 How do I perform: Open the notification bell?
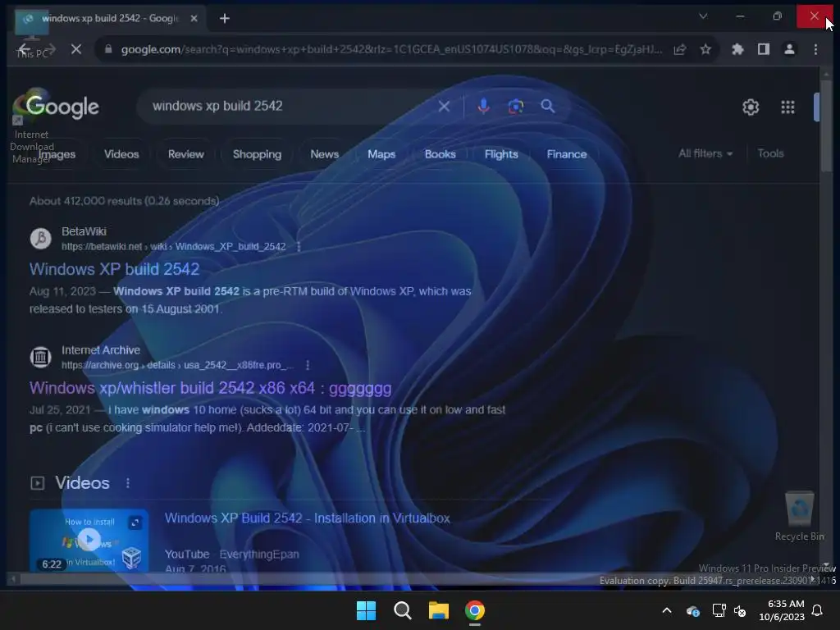pos(818,610)
